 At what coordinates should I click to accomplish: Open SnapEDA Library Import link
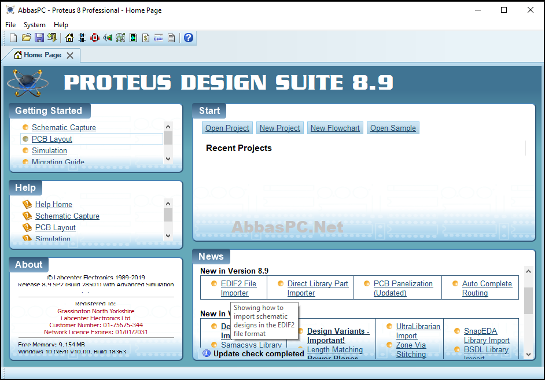[x=487, y=335]
